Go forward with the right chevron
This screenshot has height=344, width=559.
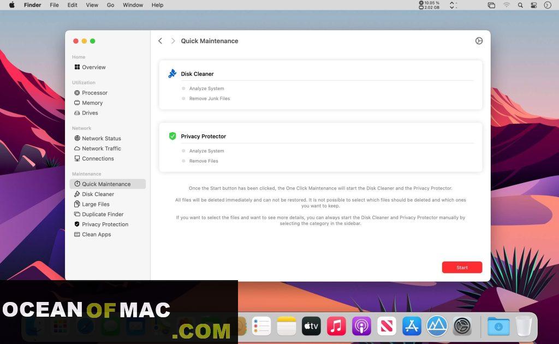[x=173, y=41]
